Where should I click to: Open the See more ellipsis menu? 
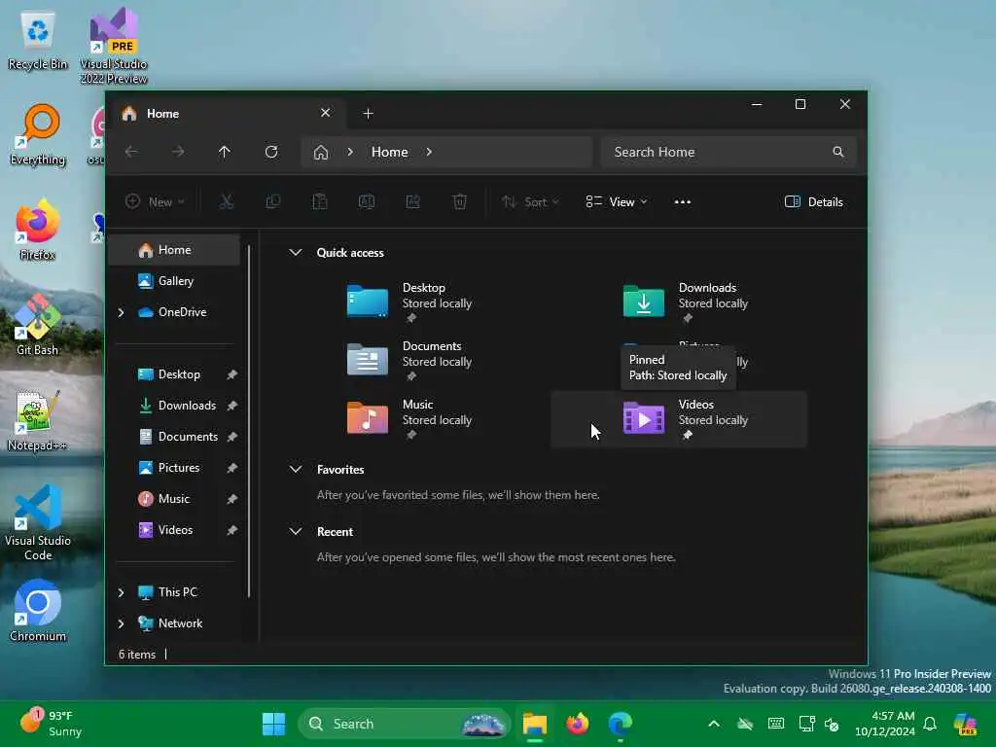click(x=682, y=202)
